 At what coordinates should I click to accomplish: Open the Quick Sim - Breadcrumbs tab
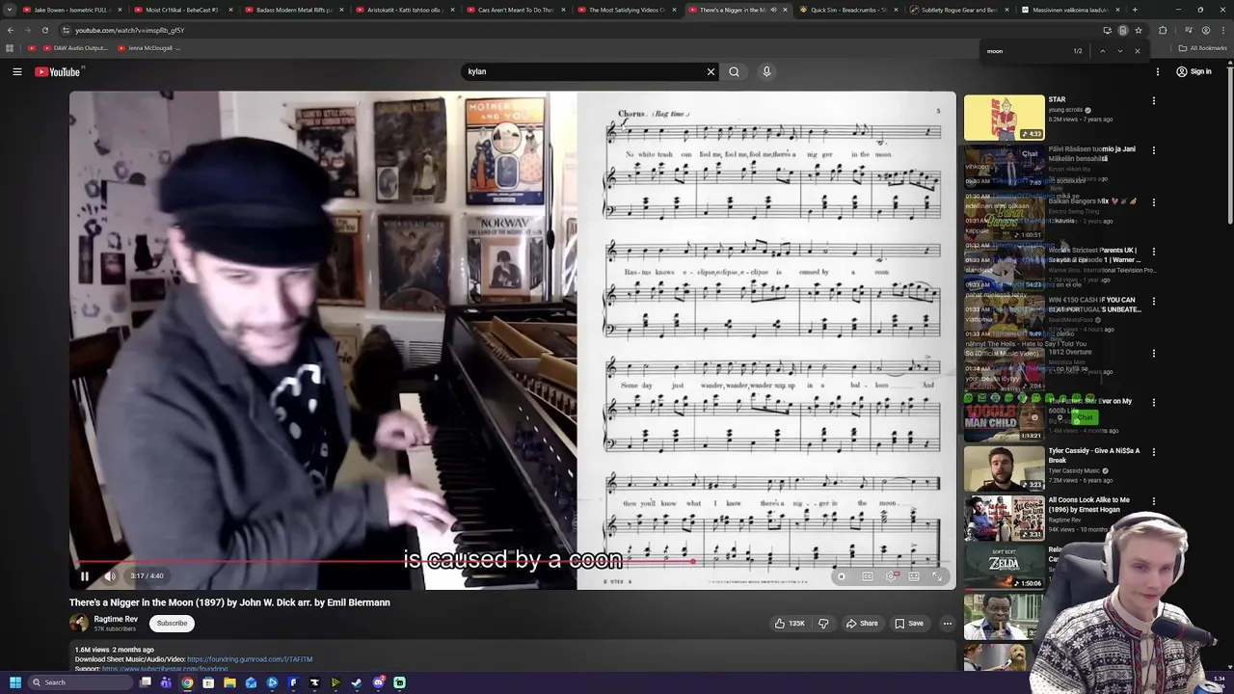click(848, 10)
